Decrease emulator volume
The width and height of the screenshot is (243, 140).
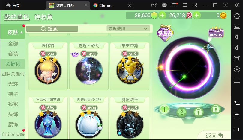(x=237, y=48)
